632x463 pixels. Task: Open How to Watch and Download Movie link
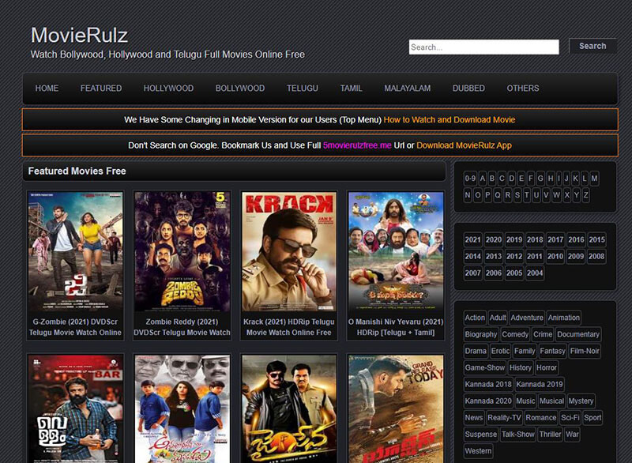click(449, 119)
